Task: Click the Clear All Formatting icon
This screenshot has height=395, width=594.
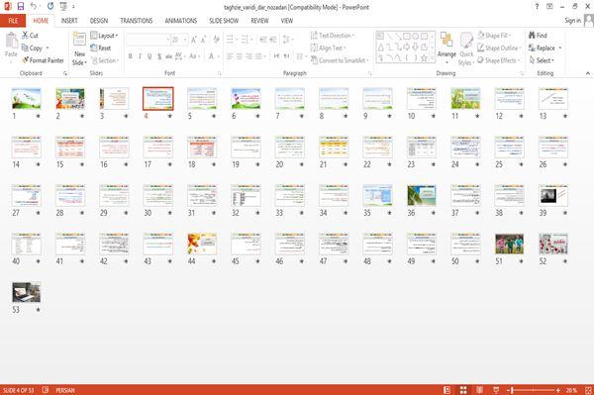Action: [216, 40]
